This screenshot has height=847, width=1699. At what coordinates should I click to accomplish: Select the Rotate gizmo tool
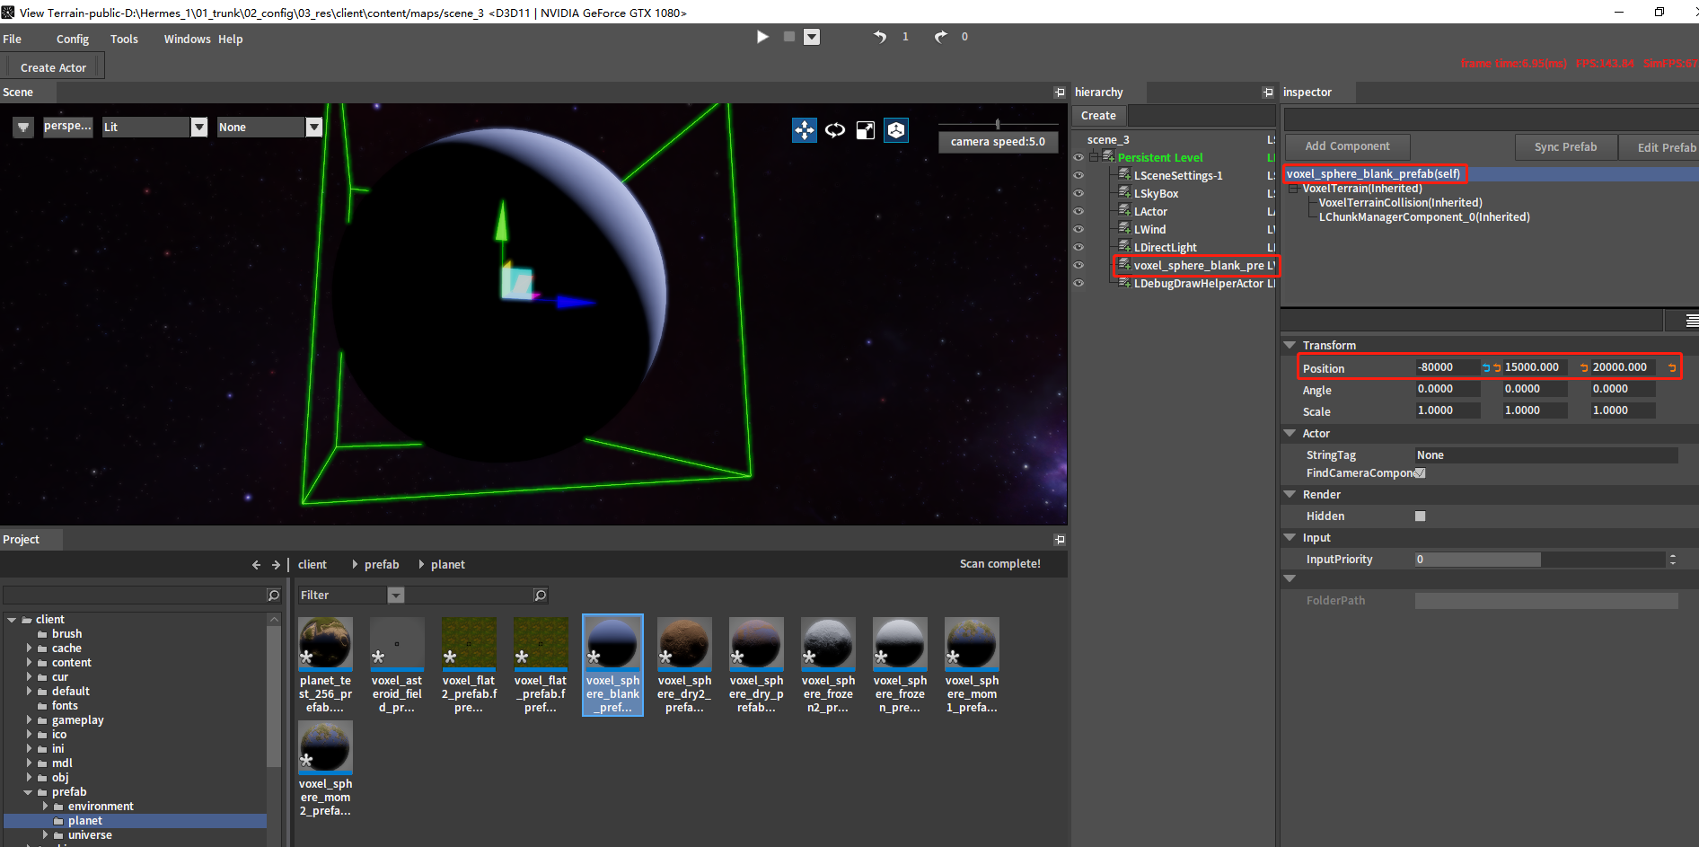pyautogui.click(x=835, y=130)
